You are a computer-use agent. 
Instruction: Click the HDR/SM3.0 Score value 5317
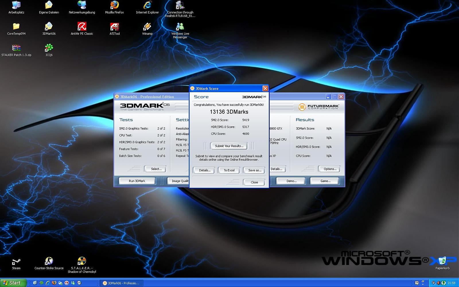[x=246, y=127]
